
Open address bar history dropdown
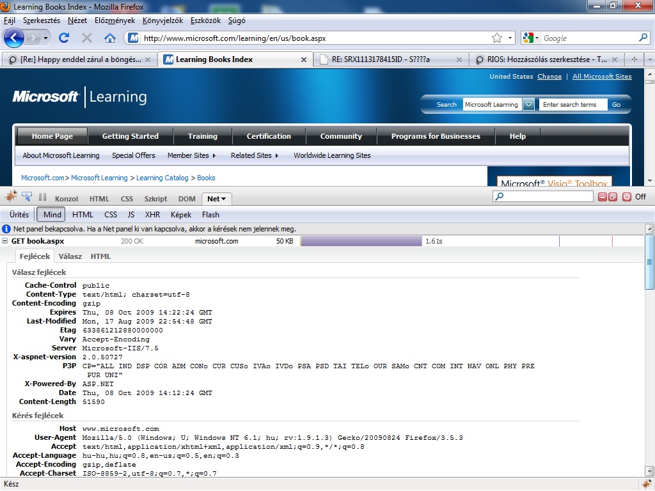pyautogui.click(x=510, y=38)
